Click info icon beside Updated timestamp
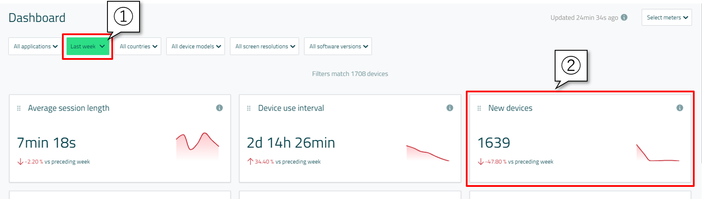702x199 pixels. coord(624,17)
